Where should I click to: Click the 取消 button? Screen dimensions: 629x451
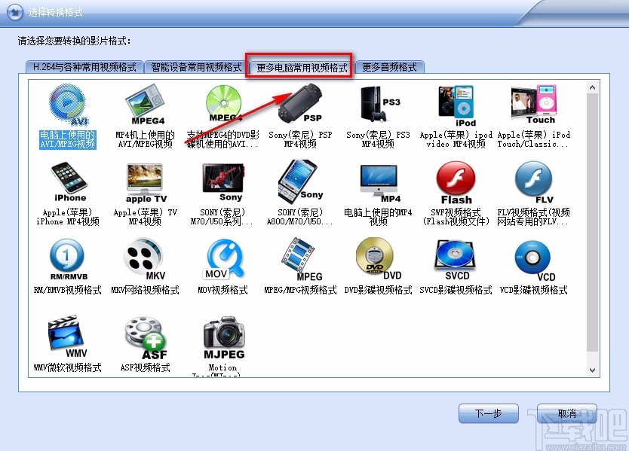click(567, 413)
